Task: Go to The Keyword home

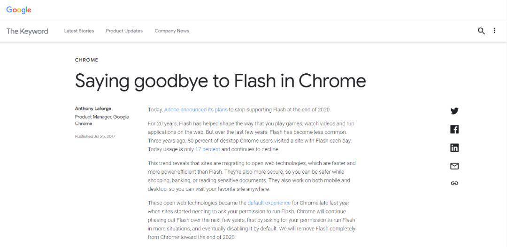Action: point(27,31)
